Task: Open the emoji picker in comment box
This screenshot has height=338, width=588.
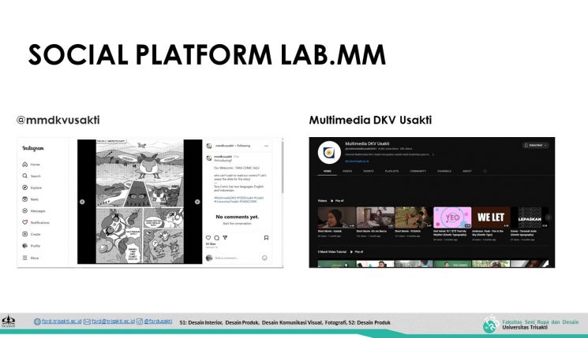Action: pyautogui.click(x=264, y=258)
